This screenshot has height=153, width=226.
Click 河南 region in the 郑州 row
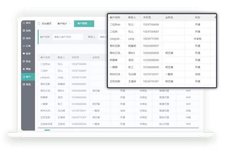pos(188,111)
